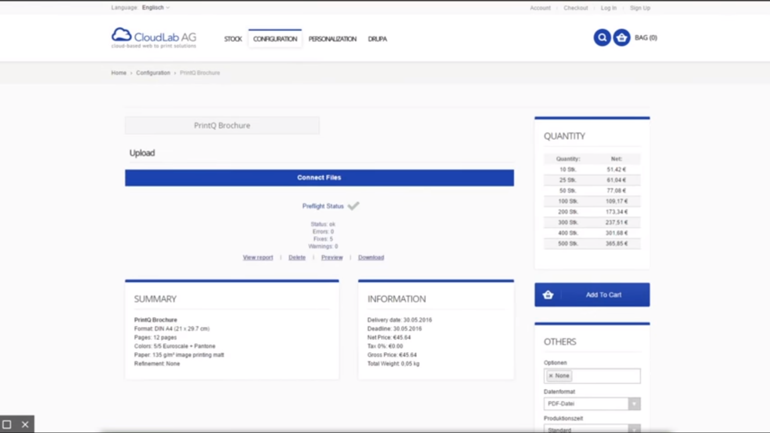The image size is (770, 433).
Task: Select the 200 Stk. quantity row
Action: tap(592, 212)
